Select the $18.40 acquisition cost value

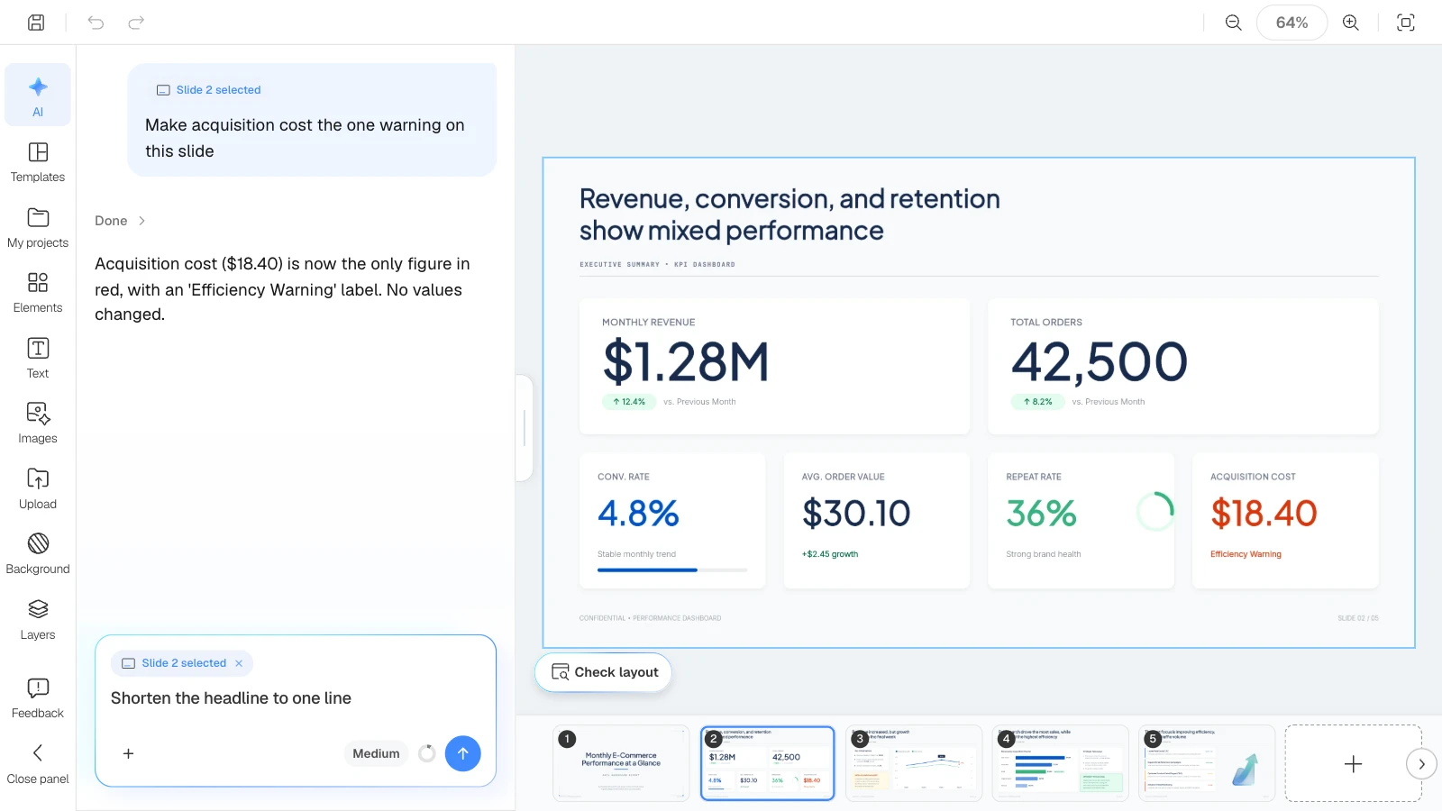coord(1264,514)
